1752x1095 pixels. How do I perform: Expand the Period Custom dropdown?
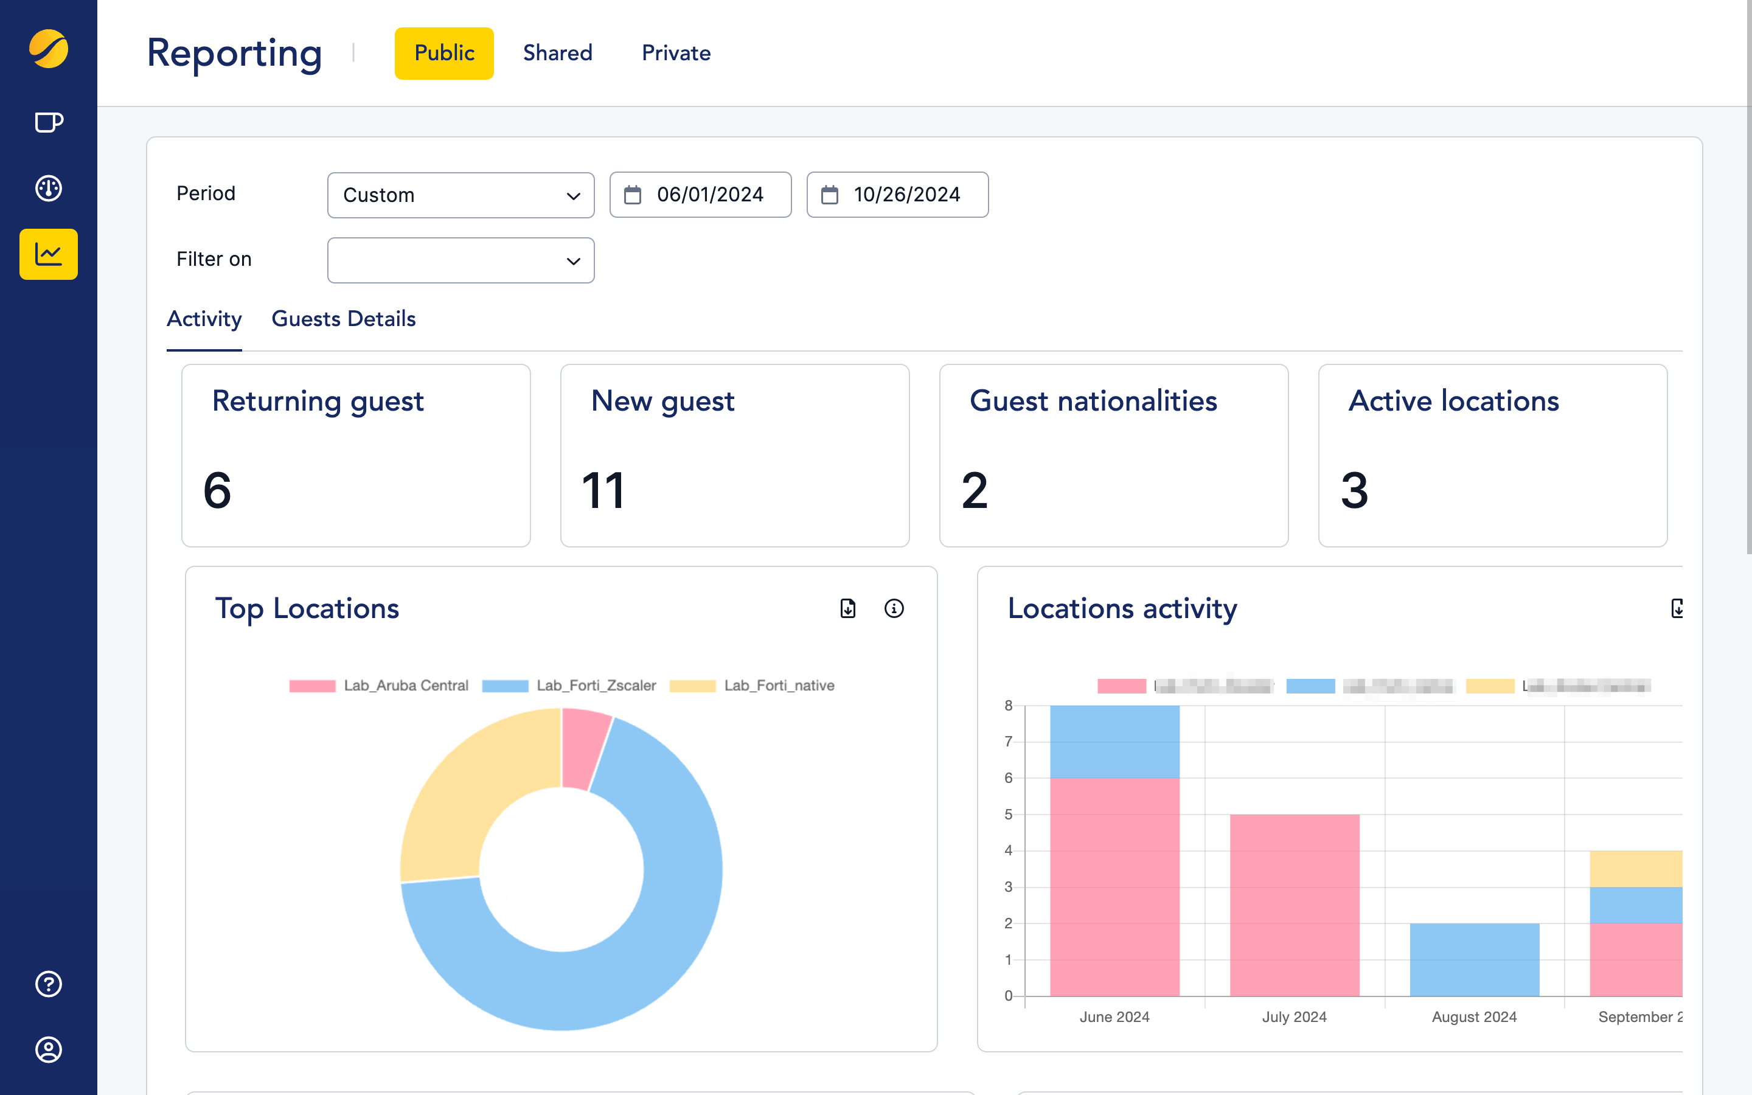[461, 195]
